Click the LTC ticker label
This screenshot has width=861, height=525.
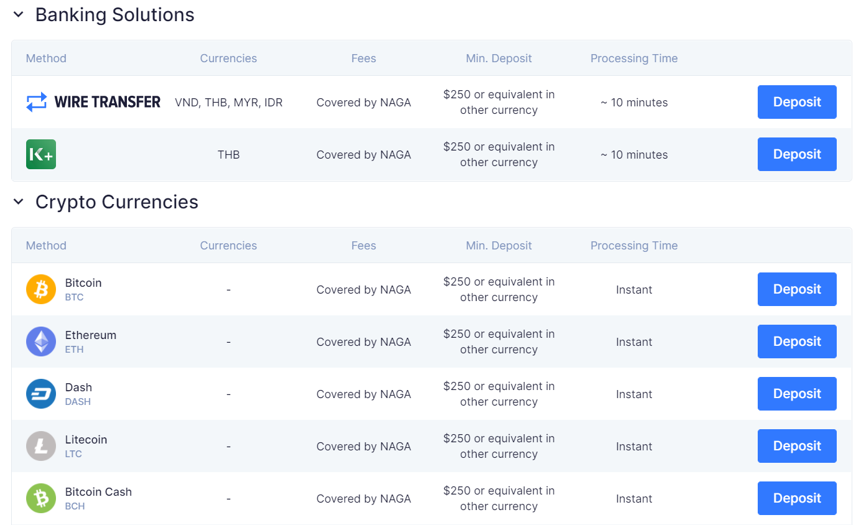coord(73,454)
